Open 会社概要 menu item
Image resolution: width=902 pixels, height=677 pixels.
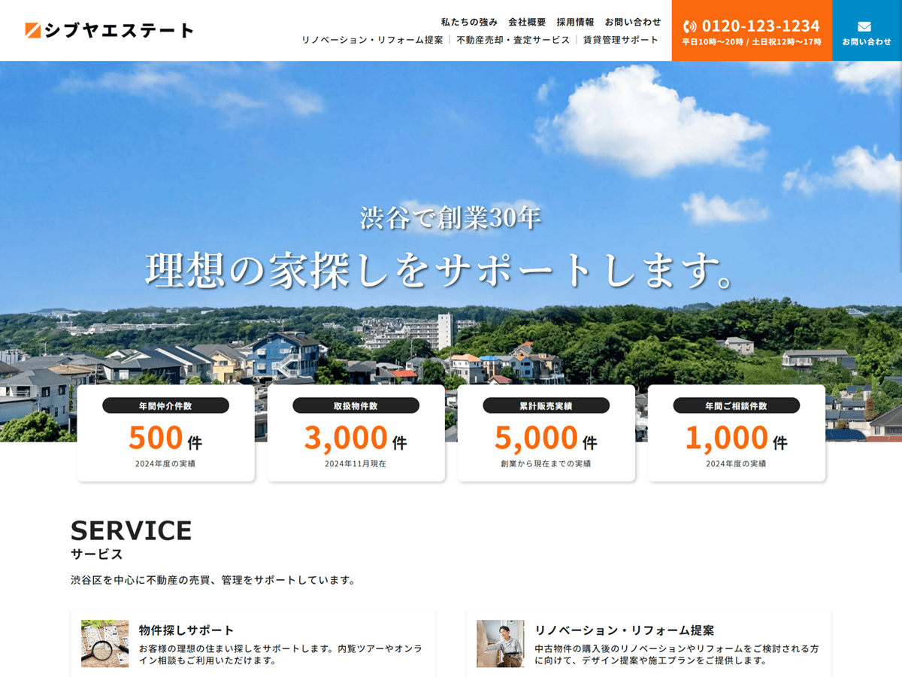527,22
